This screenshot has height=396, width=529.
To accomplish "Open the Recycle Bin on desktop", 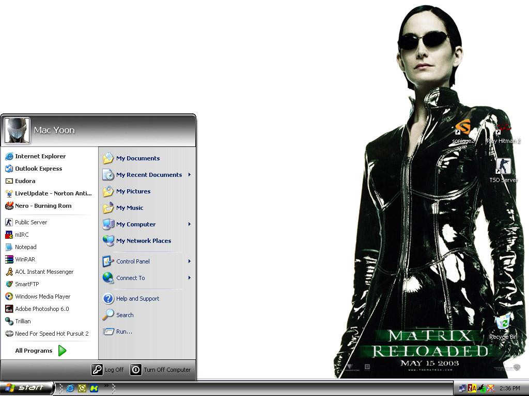I will click(x=503, y=327).
